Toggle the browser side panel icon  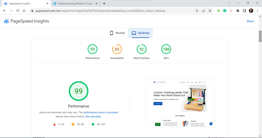click(x=244, y=11)
